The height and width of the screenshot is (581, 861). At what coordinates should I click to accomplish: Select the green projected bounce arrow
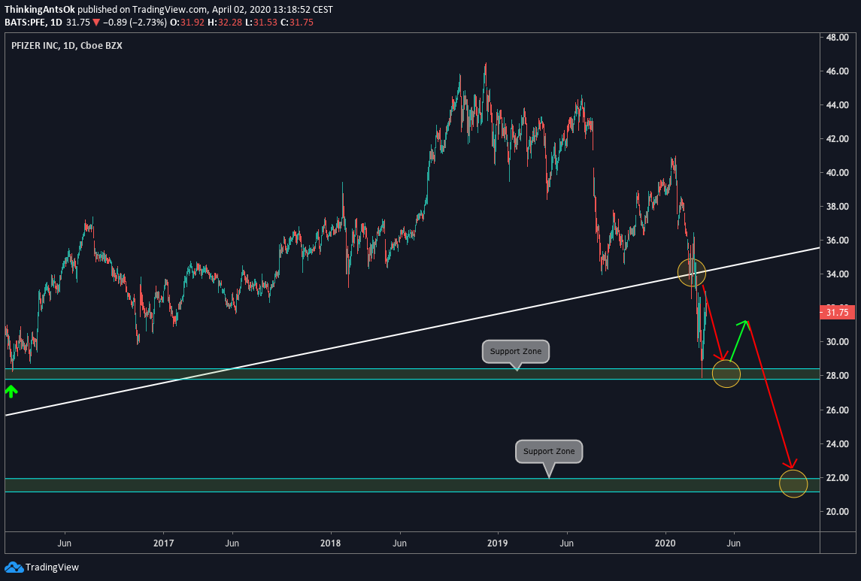738,340
